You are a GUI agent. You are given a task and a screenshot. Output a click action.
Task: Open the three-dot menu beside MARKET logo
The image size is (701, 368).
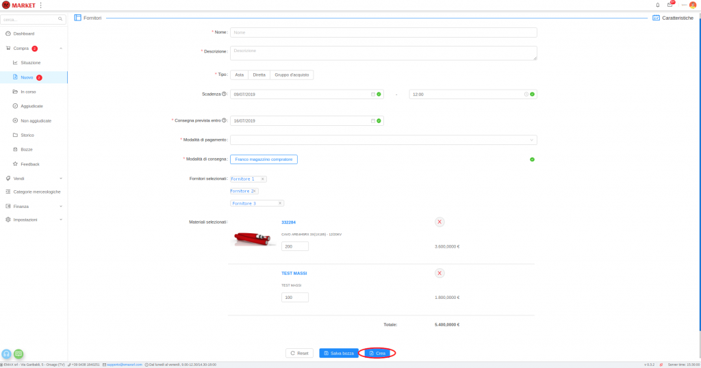(x=40, y=5)
